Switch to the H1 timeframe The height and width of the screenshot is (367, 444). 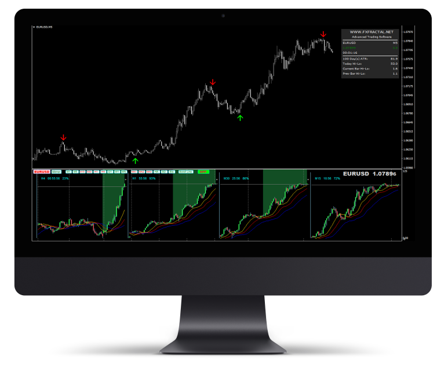96,172
